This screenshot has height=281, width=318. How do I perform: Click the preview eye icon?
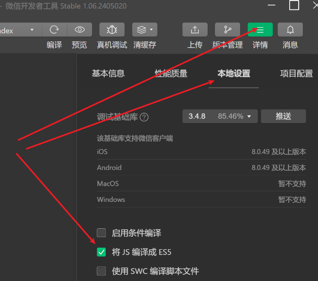coord(79,30)
